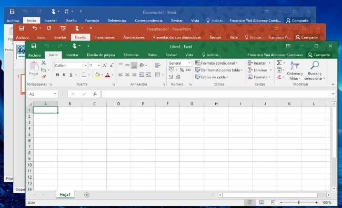Click the merge and center icon
This screenshot has height=208, width=342.
pyautogui.click(x=157, y=75)
